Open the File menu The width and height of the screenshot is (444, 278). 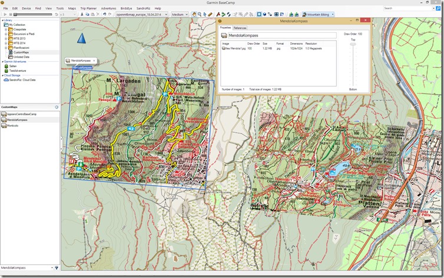coord(5,8)
